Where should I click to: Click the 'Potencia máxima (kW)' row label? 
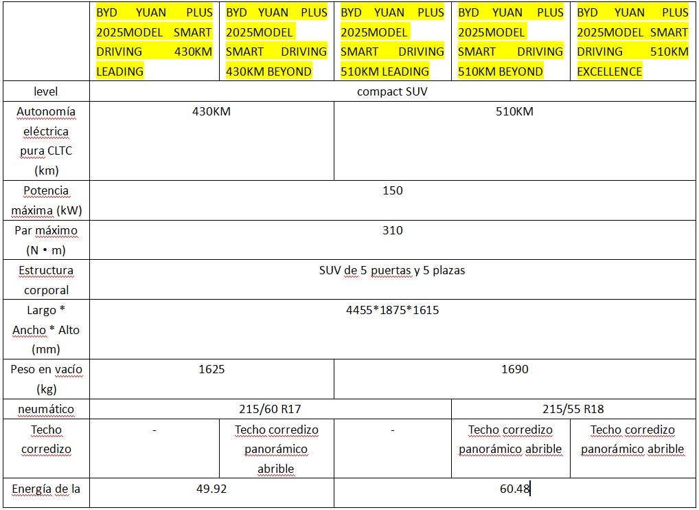point(46,200)
